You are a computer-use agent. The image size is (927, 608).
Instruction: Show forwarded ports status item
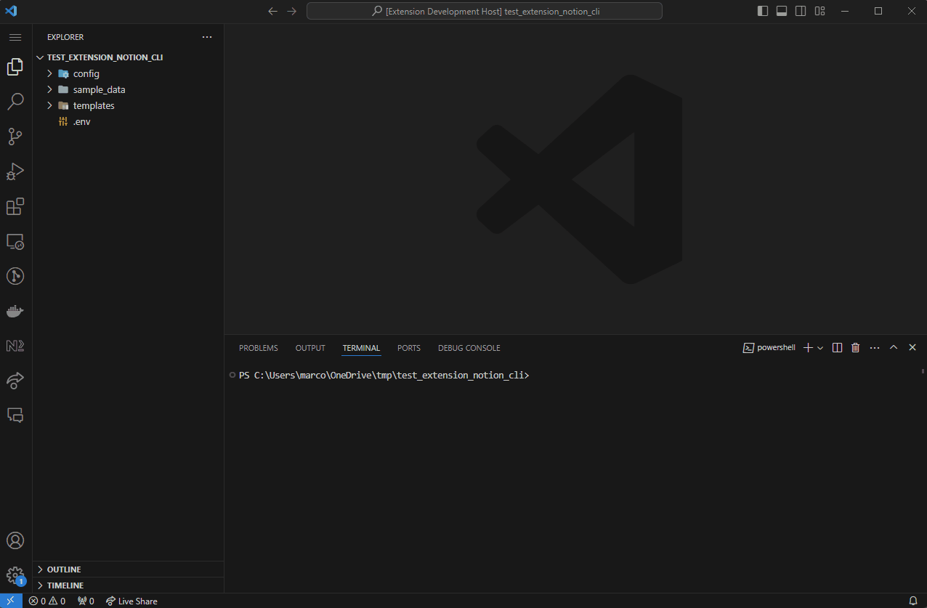(86, 601)
